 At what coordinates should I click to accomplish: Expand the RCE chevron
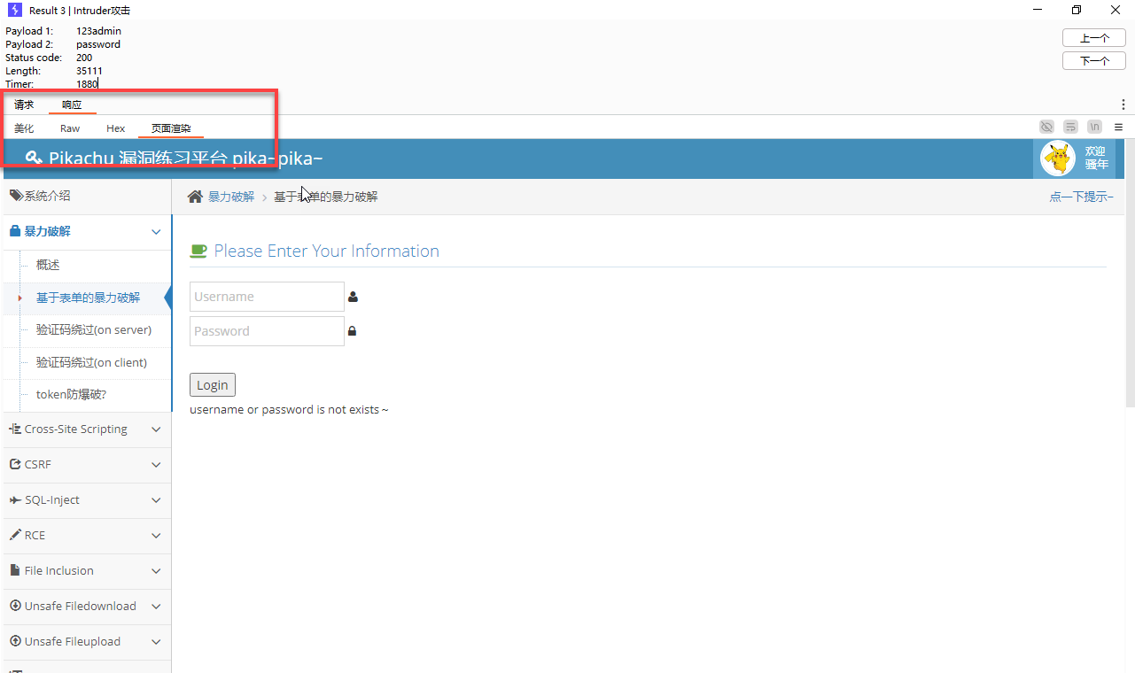(x=157, y=536)
